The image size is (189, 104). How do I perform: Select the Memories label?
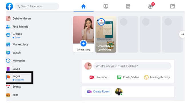(19, 61)
